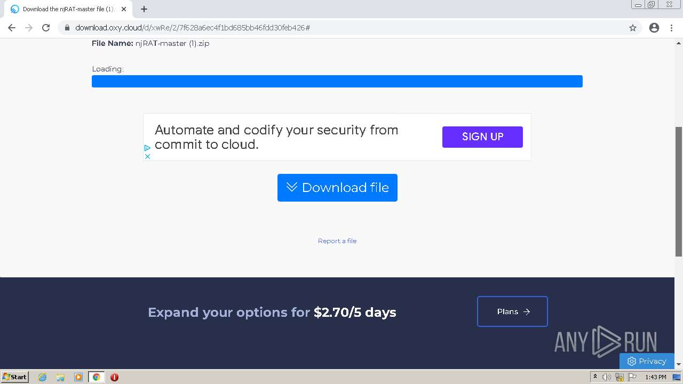Switch to Chrome in the taskbar

(x=96, y=377)
